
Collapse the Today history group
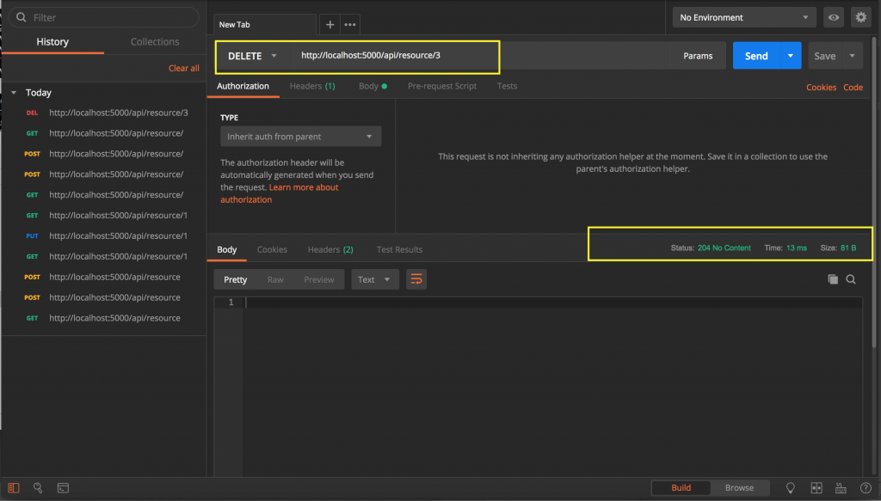[x=14, y=93]
